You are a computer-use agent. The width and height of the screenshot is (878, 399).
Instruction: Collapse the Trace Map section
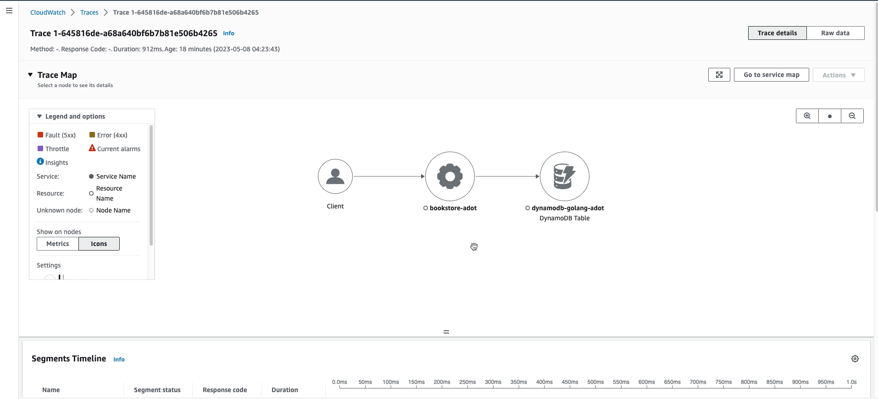coord(30,75)
